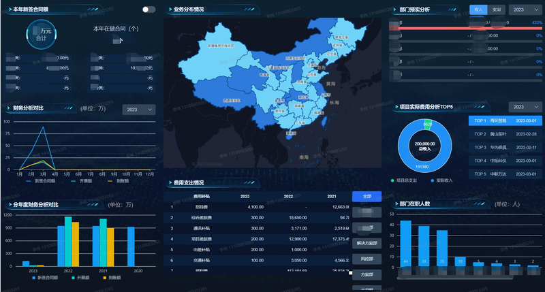Switch to the 支出 tab
Image resolution: width=545 pixels, height=292 pixels.
(x=497, y=10)
